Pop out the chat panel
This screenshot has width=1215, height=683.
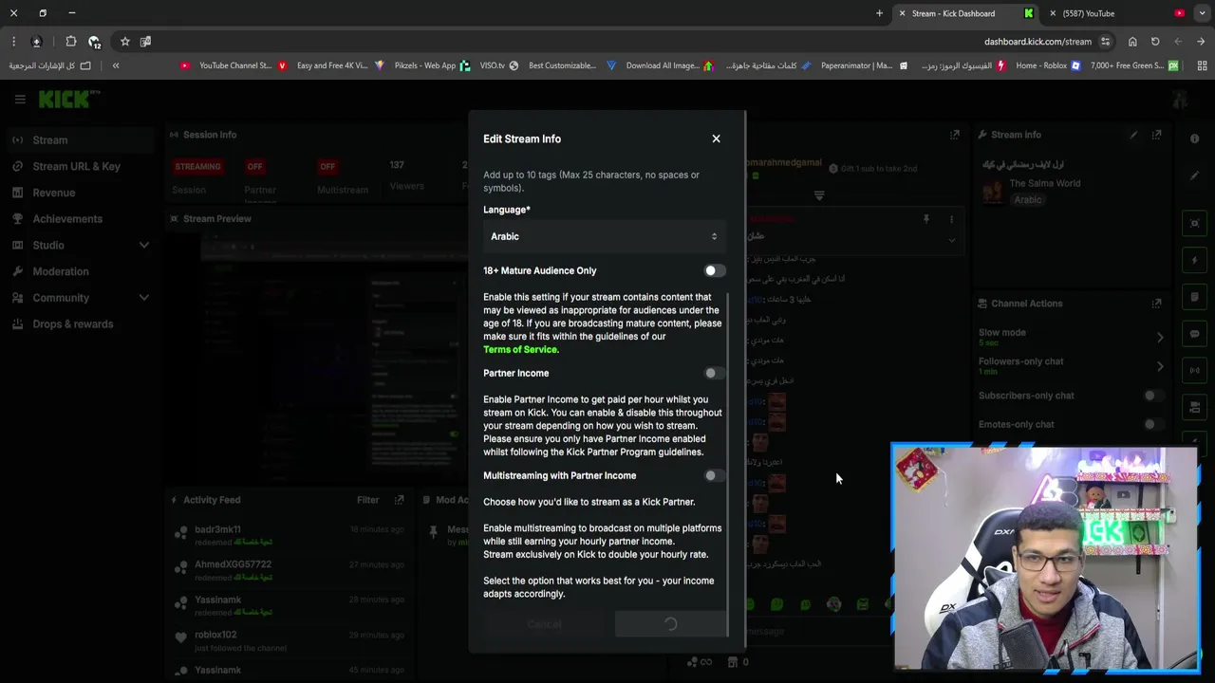[955, 135]
